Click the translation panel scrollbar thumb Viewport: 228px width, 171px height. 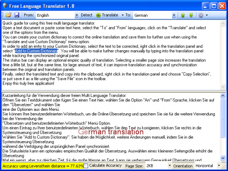click(x=223, y=118)
